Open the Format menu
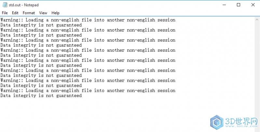 point(29,13)
